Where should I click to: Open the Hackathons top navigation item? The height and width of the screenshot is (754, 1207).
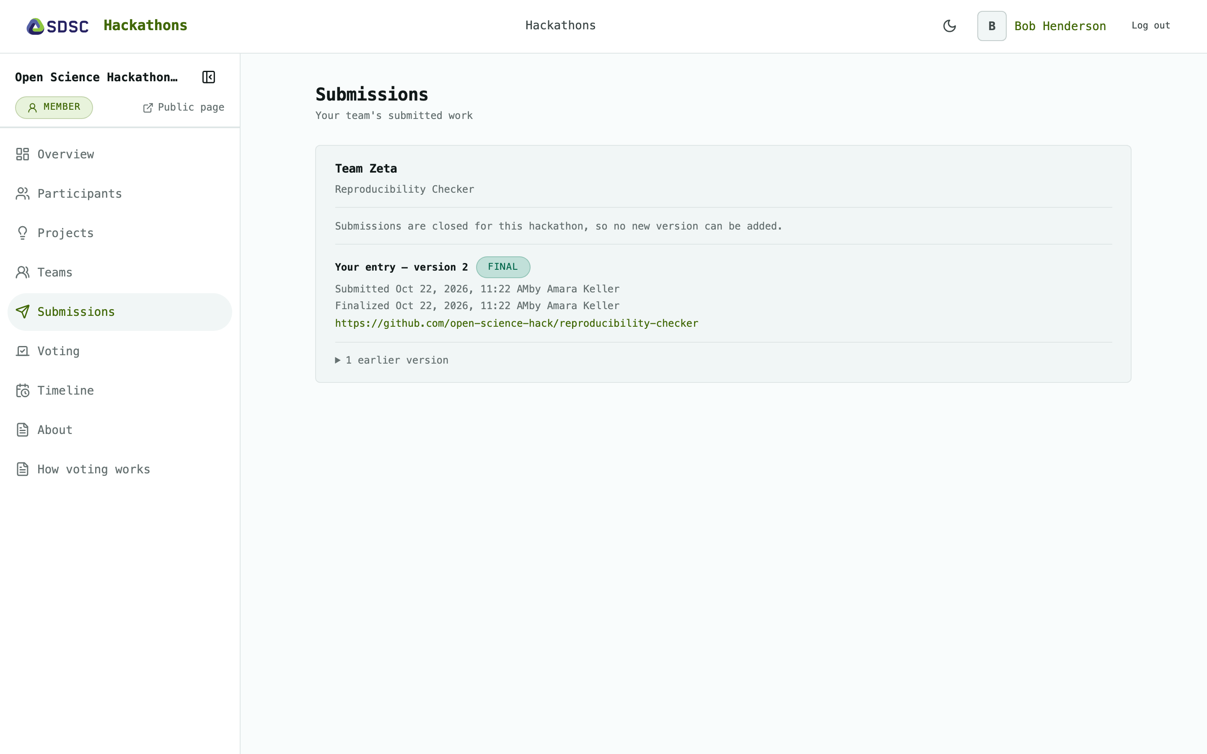[x=560, y=26]
